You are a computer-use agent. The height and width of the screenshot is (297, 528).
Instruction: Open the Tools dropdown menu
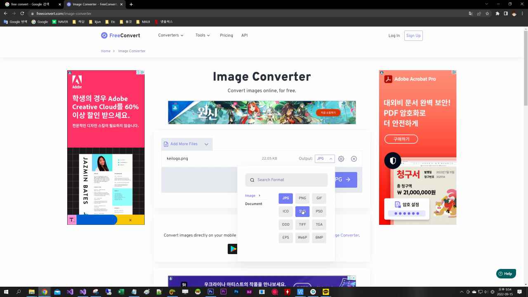coord(203,35)
